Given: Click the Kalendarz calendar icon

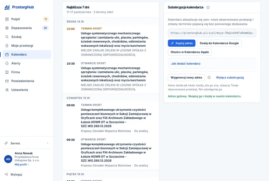Looking at the screenshot, I should pyautogui.click(x=7, y=55).
